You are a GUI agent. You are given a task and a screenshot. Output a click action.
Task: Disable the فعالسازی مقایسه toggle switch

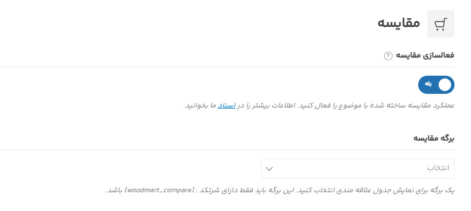[x=436, y=85]
